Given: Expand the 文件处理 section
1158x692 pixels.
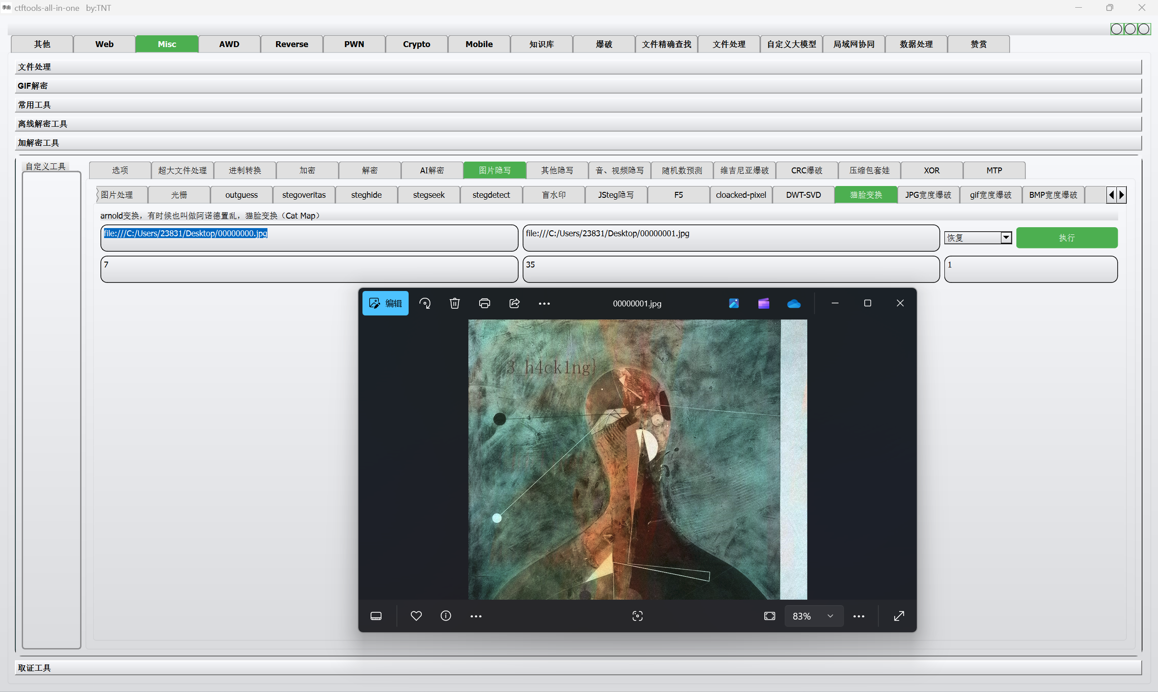Looking at the screenshot, I should [578, 67].
